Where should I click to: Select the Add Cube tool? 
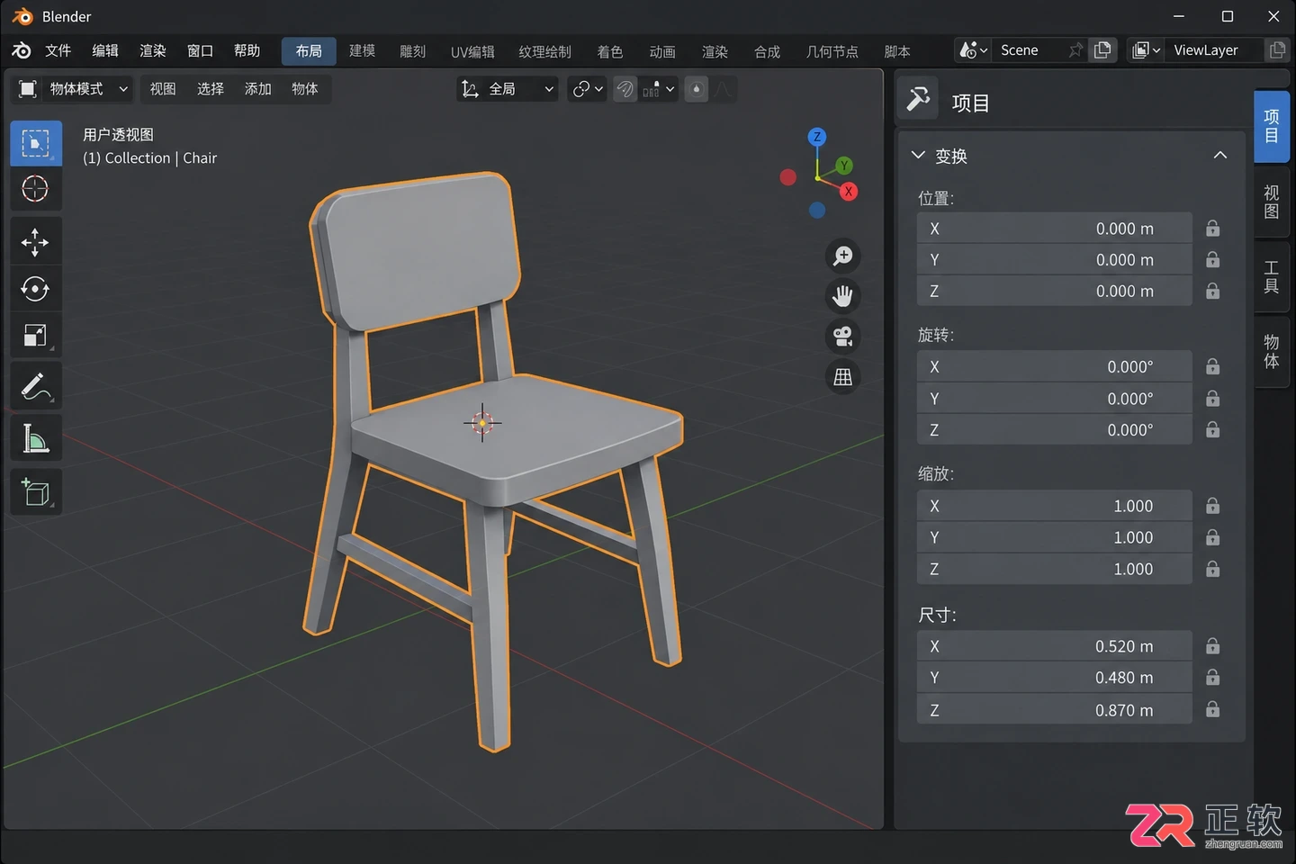[36, 491]
